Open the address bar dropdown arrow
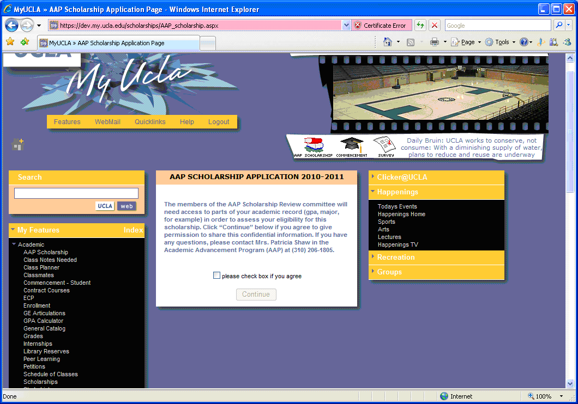Viewport: 578px width, 404px height. 346,26
